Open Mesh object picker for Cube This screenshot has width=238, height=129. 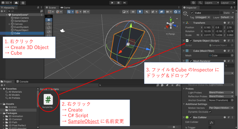pyautogui.click(x=232, y=55)
